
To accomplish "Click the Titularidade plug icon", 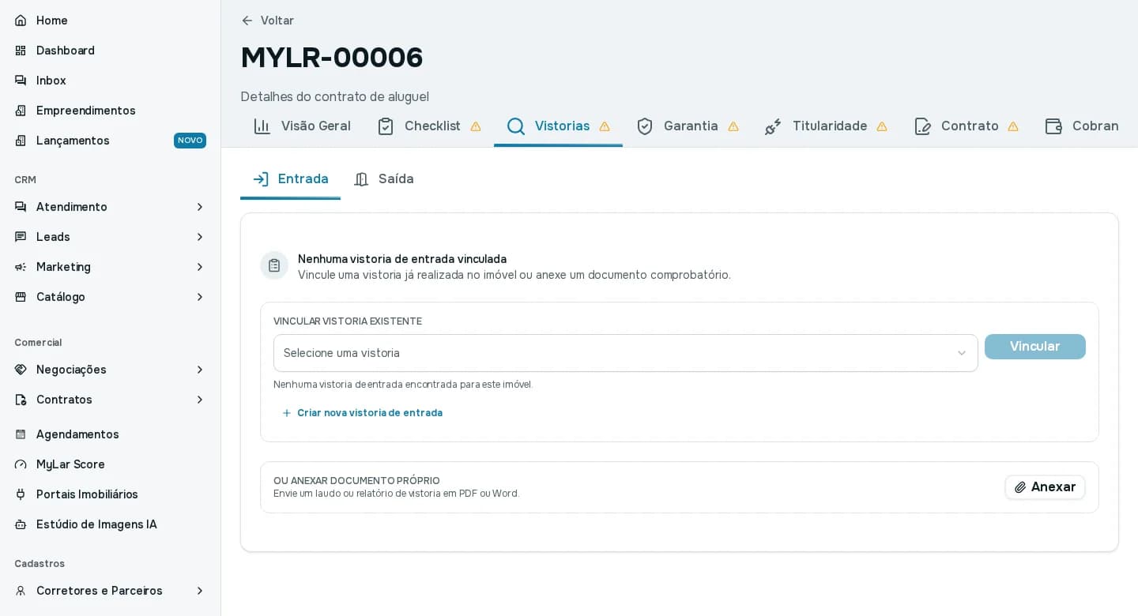I will [x=773, y=126].
